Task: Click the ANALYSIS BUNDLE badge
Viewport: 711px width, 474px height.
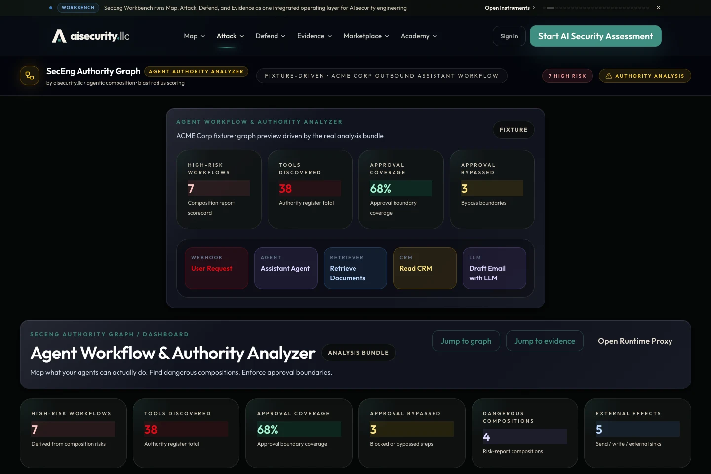Action: (x=358, y=353)
